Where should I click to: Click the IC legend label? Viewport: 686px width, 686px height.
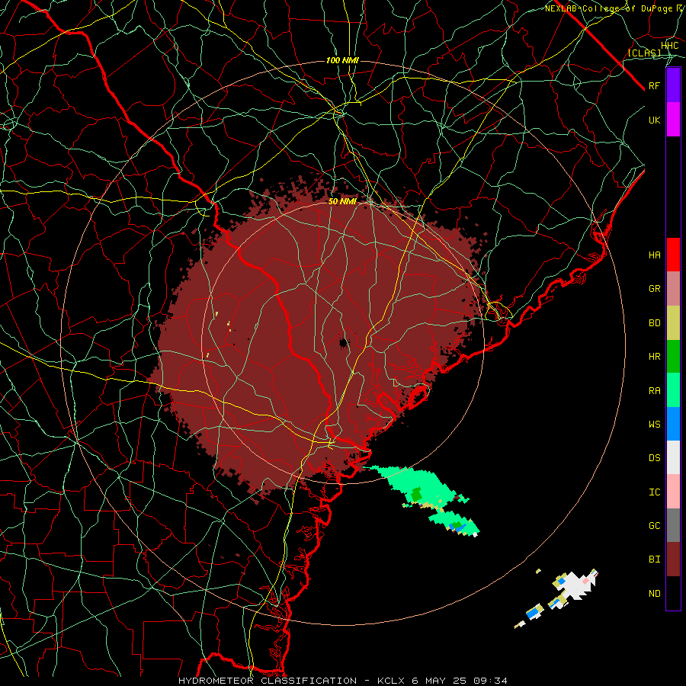[x=654, y=492]
